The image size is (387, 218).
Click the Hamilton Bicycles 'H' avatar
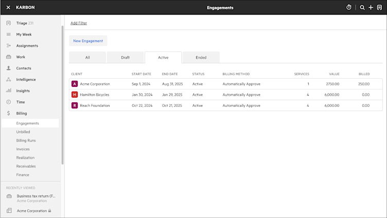pos(75,95)
